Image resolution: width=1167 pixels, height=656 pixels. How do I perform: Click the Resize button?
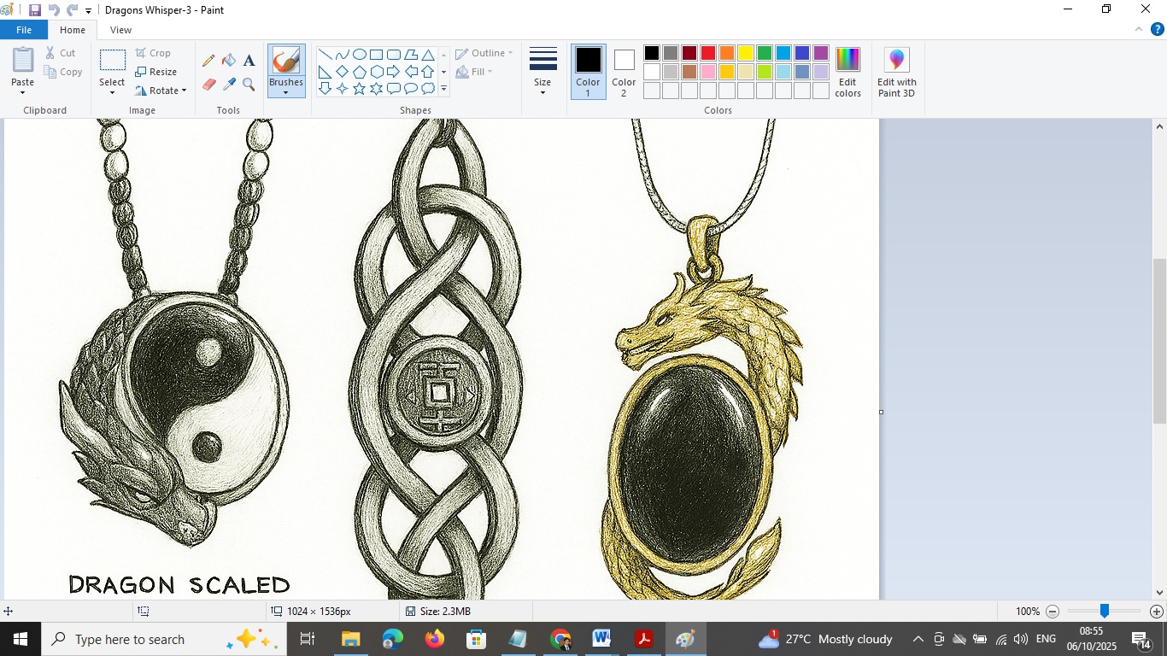click(156, 72)
